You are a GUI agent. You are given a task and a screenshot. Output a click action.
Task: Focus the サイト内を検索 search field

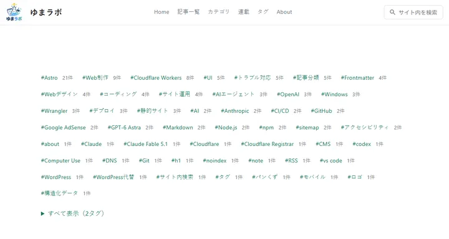coord(413,12)
